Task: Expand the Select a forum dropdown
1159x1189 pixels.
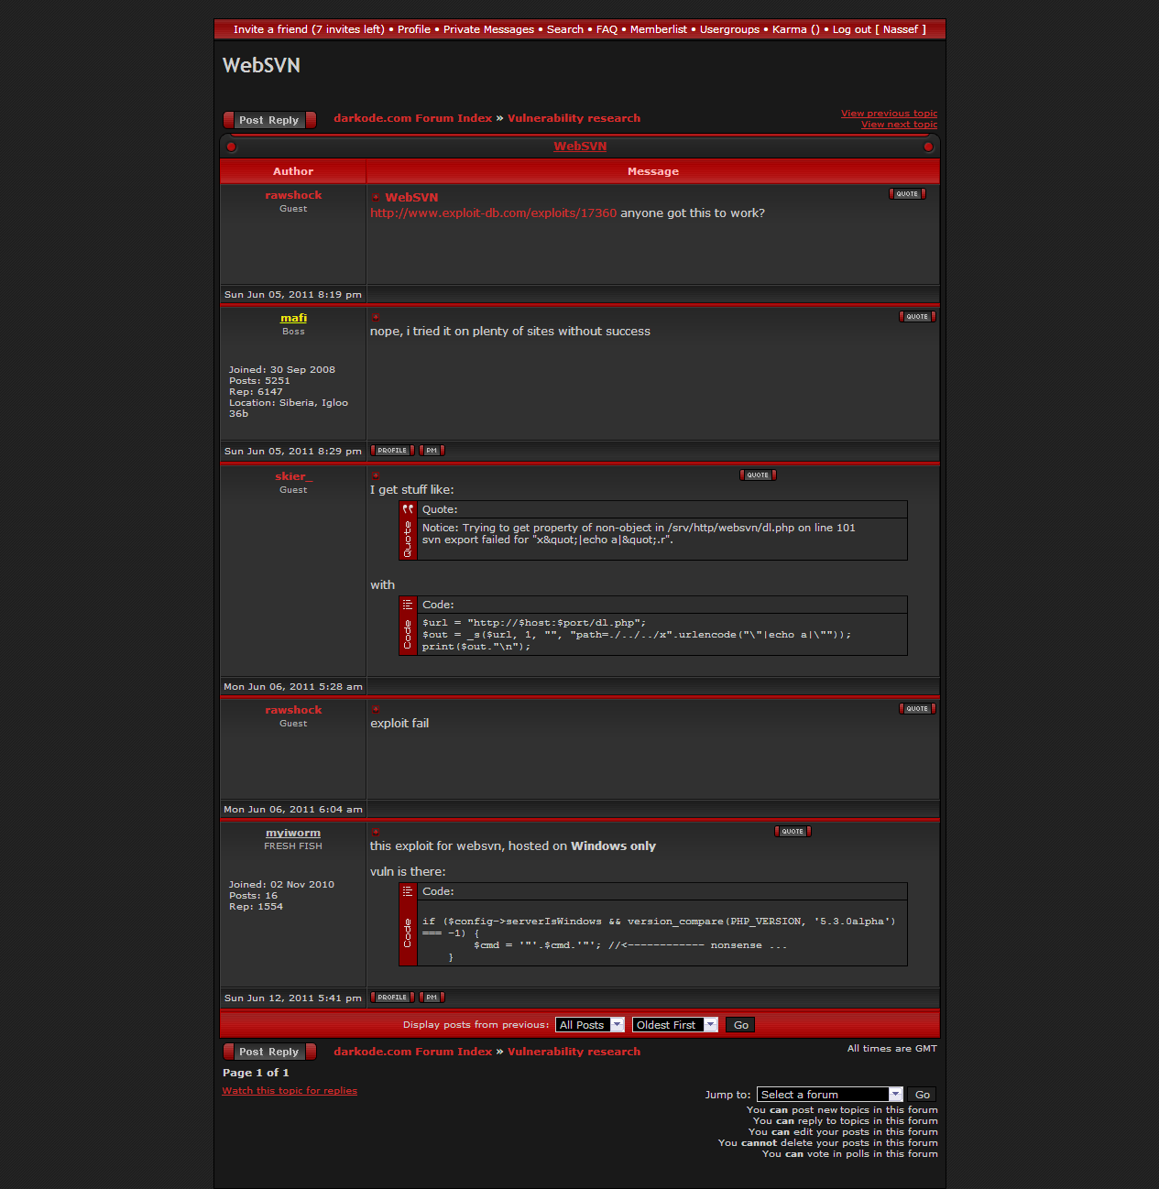Action: (x=830, y=1095)
